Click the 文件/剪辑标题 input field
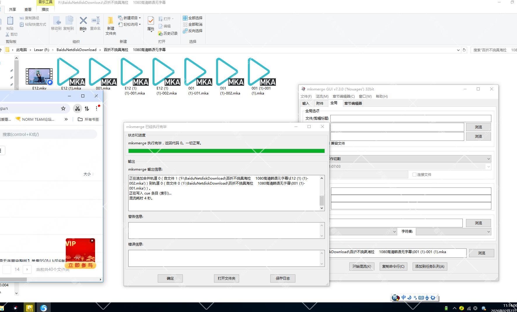Screen dimensions: 517x312 [411, 118]
